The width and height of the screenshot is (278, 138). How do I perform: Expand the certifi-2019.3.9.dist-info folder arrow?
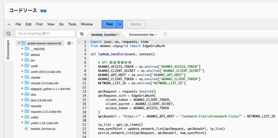(x=22, y=71)
